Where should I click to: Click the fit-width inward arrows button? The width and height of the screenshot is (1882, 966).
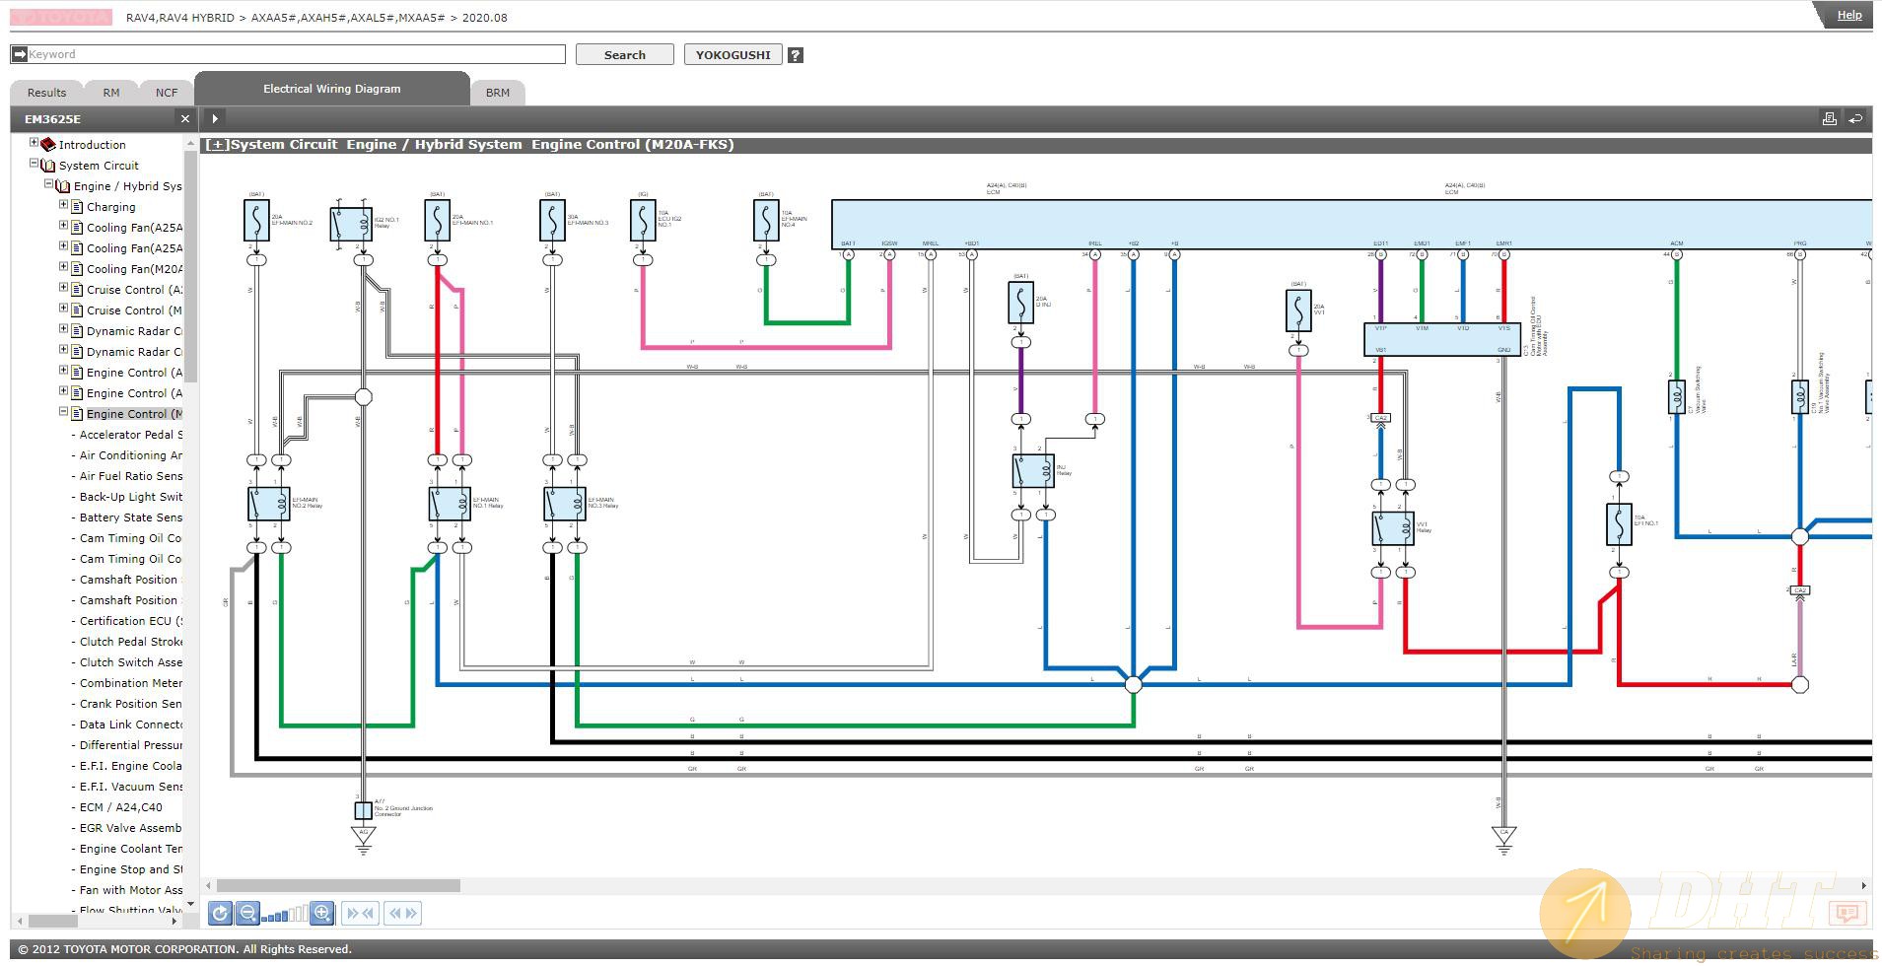(360, 914)
